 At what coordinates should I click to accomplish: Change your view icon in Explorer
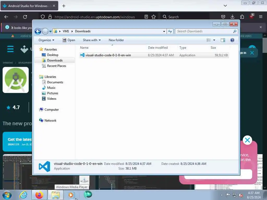click(x=209, y=40)
